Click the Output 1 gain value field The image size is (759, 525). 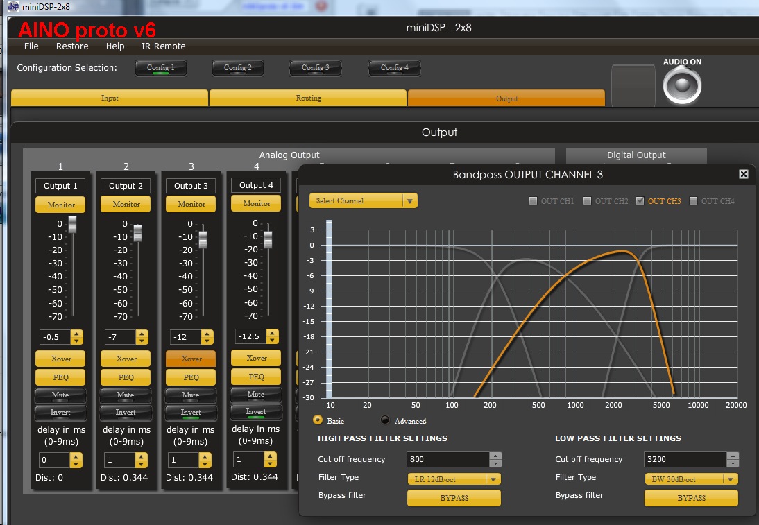[x=55, y=337]
